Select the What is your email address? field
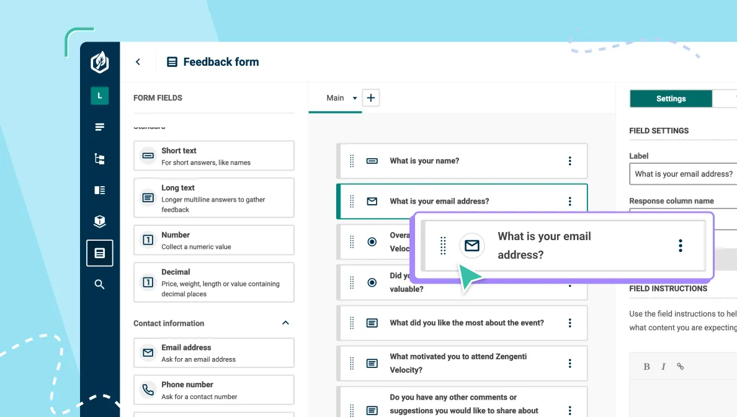 tap(462, 201)
